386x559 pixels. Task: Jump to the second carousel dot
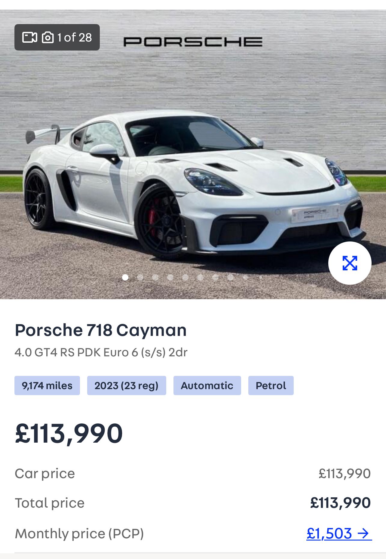[x=140, y=277]
